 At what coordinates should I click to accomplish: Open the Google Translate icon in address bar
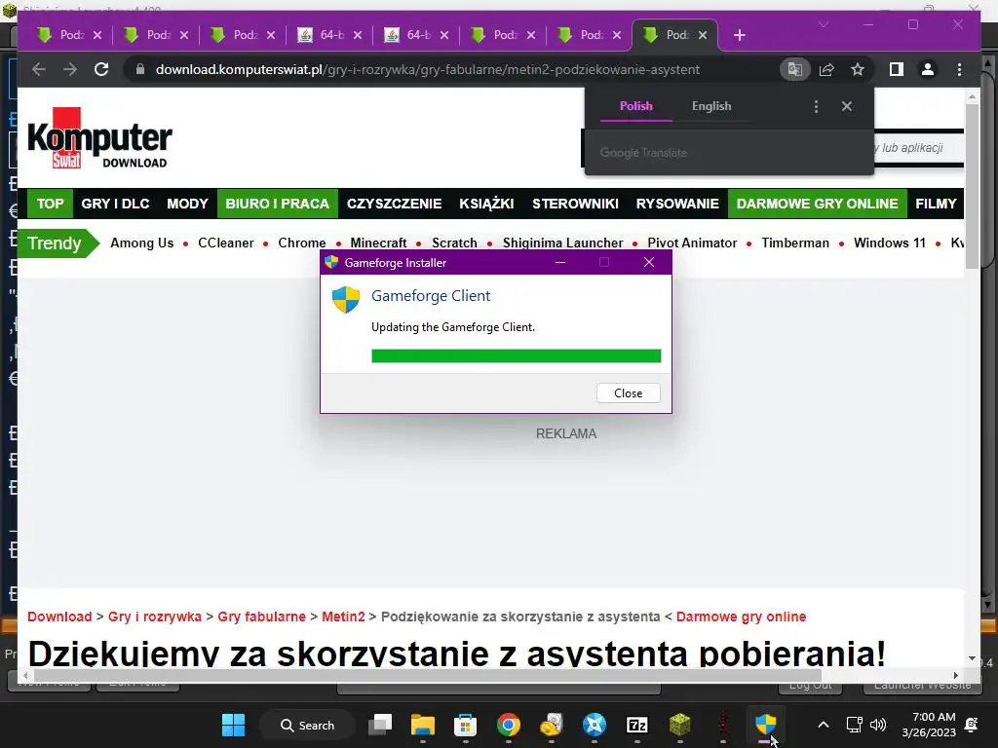click(x=794, y=69)
